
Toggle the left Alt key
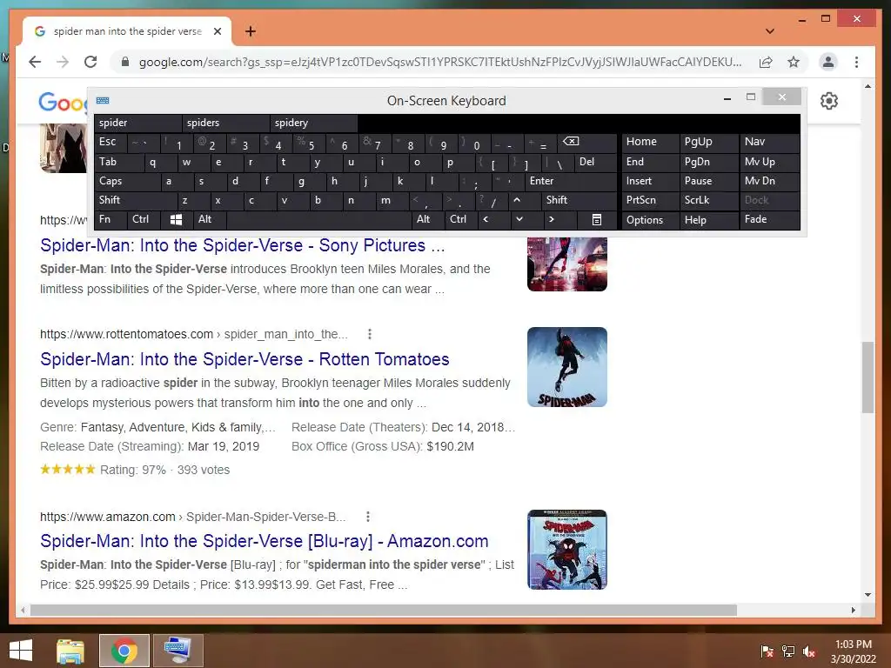click(209, 219)
